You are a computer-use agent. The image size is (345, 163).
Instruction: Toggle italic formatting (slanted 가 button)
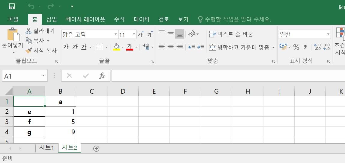pyautogui.click(x=75, y=47)
